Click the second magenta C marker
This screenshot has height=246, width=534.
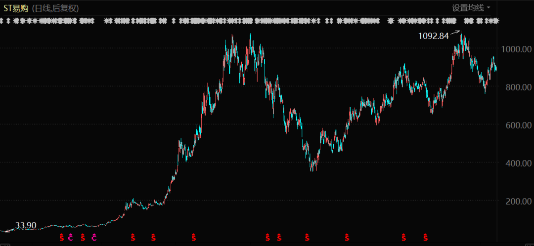[94, 238]
